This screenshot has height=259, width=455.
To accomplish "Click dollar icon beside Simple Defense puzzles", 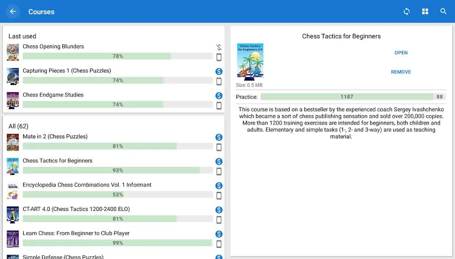I will point(219,256).
